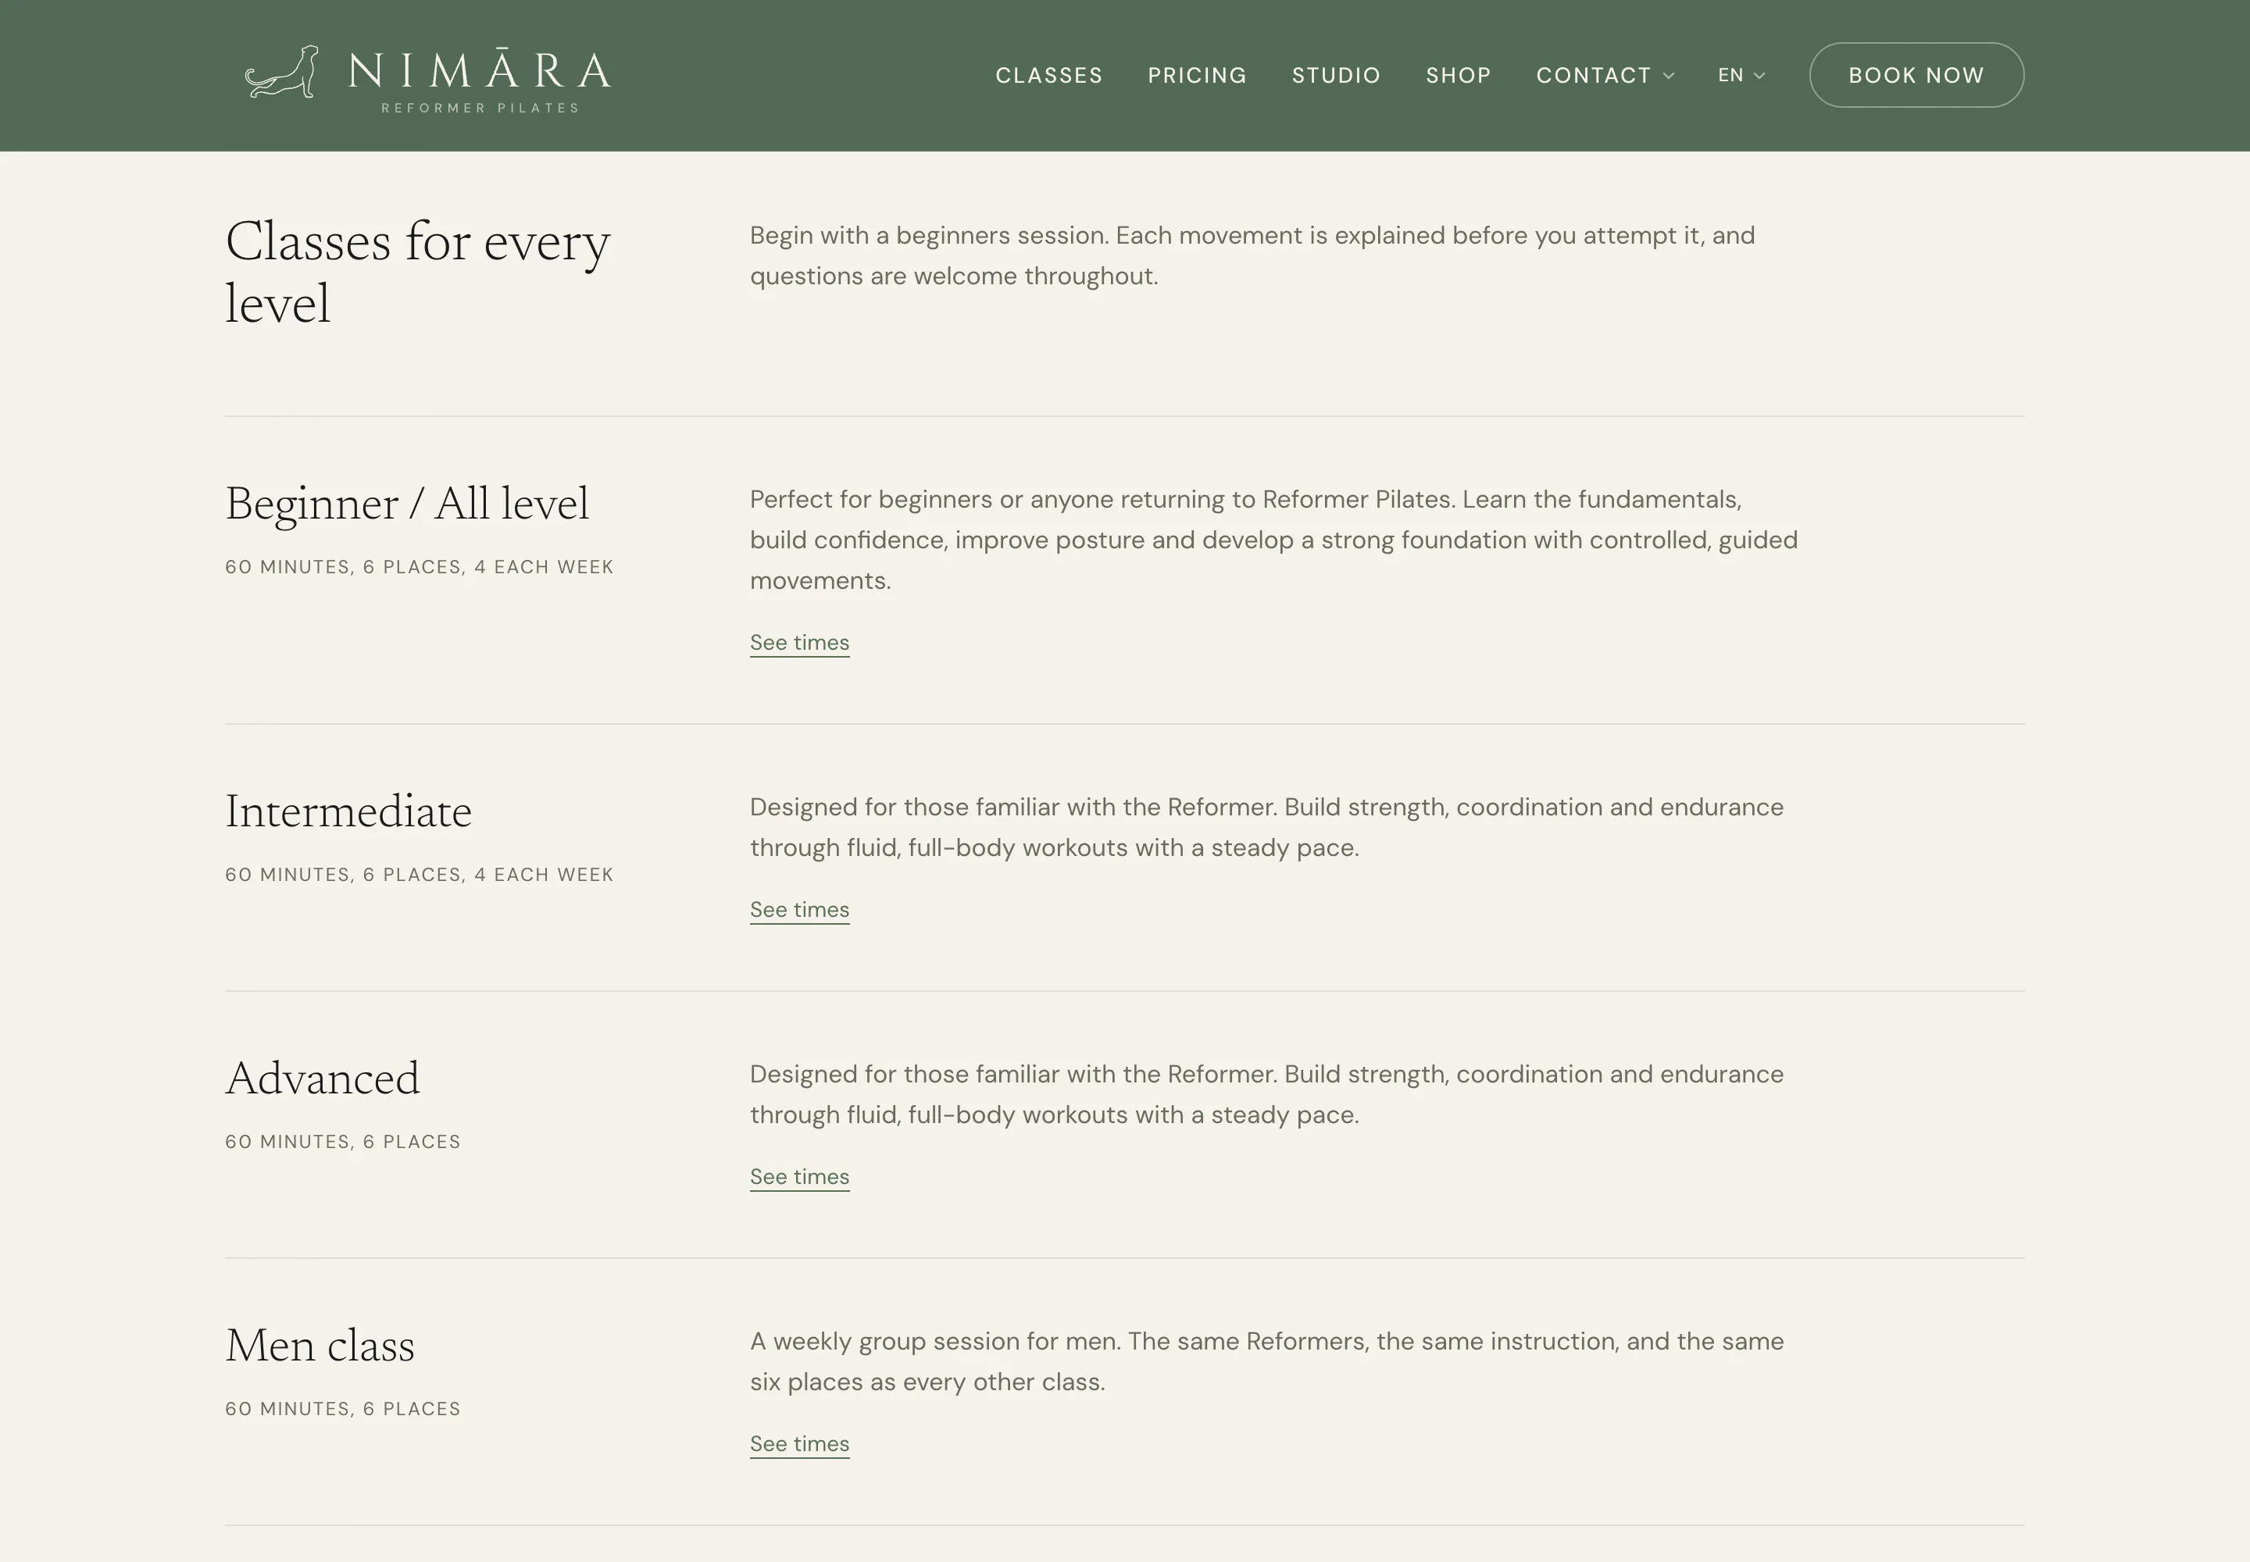2250x1562 pixels.
Task: See times for Intermediate class
Action: (799, 910)
